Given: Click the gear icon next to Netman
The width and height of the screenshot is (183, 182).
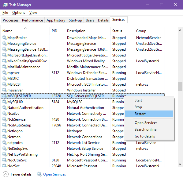Looking at the screenshot, I should point(4,137).
